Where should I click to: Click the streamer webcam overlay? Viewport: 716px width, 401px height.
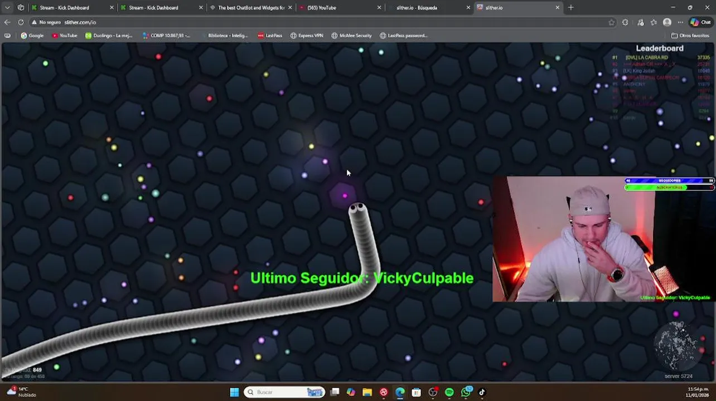click(603, 239)
